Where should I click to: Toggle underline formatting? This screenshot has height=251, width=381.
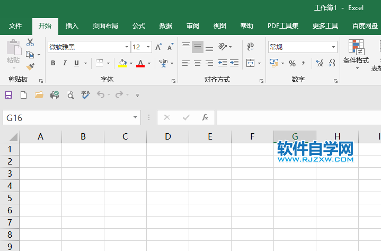pyautogui.click(x=76, y=63)
